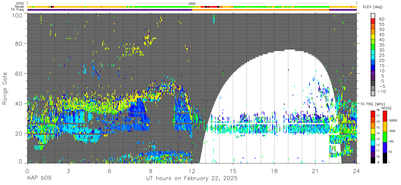Click the 12 tick label on UT hours axis
This screenshot has height=185, width=401.
point(192,171)
